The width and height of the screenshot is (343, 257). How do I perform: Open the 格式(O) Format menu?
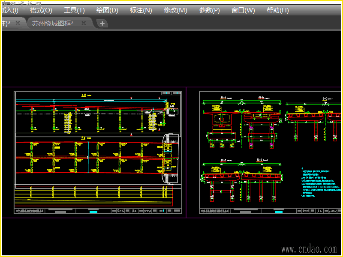click(x=41, y=10)
